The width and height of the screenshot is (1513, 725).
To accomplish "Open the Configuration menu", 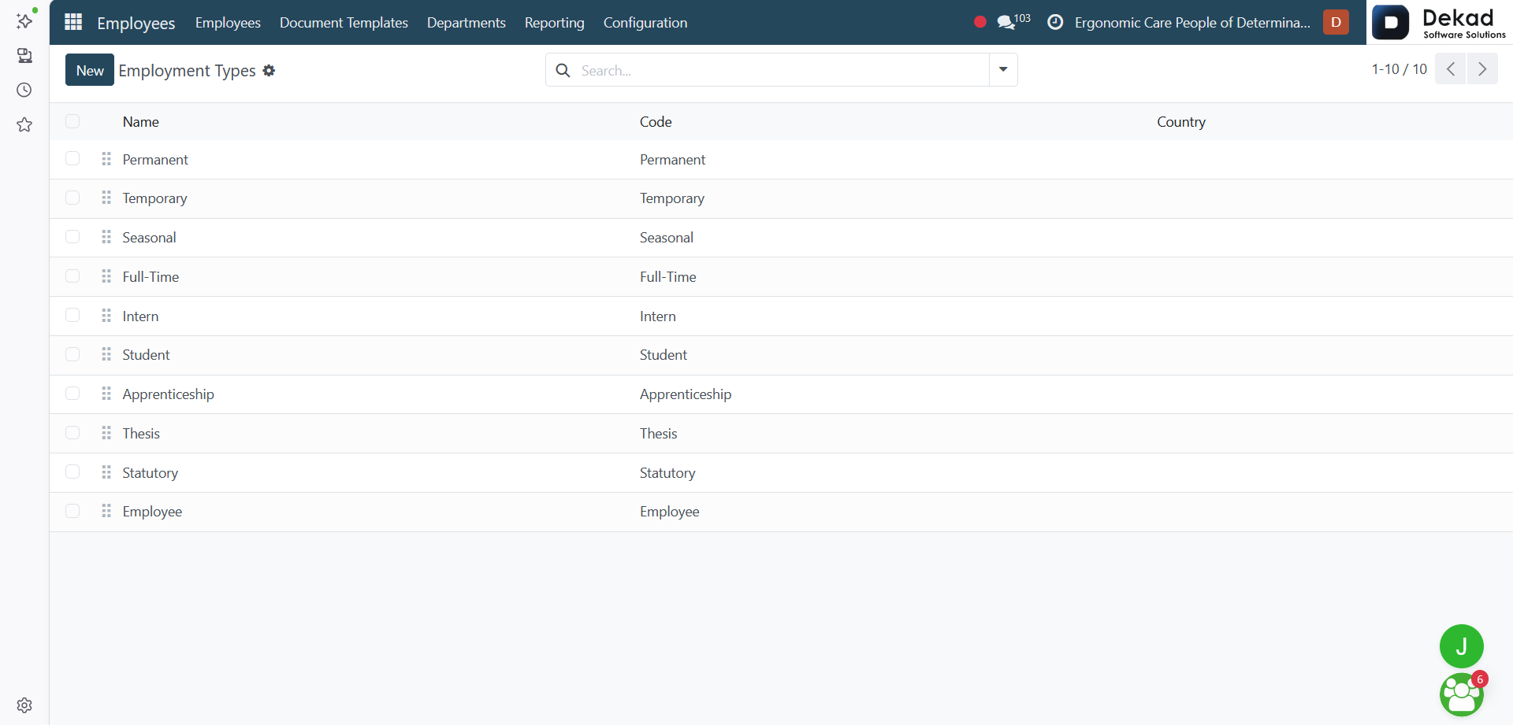I will click(x=645, y=23).
